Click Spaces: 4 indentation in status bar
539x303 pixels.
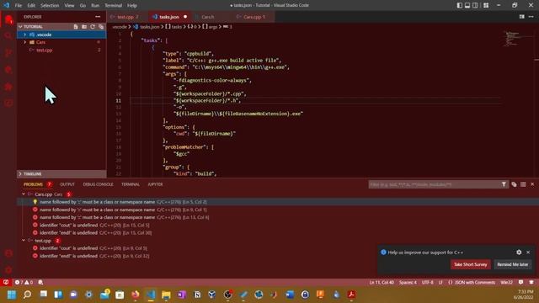[408, 283]
